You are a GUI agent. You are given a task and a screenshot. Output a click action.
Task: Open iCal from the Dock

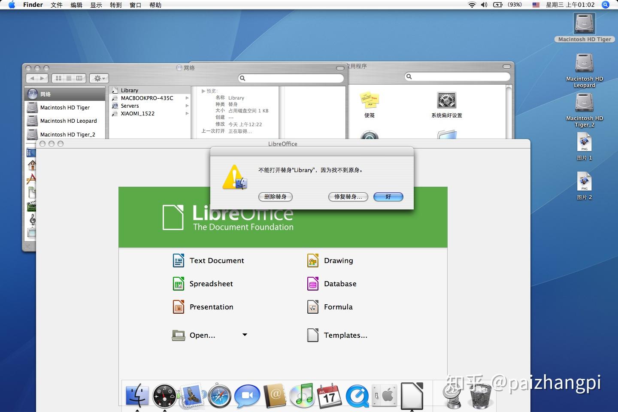[329, 396]
